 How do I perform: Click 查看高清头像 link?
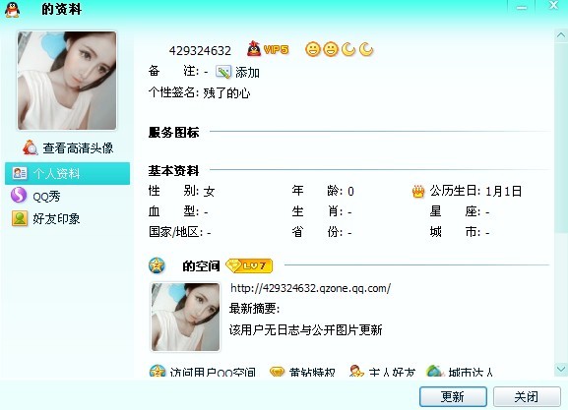pyautogui.click(x=68, y=148)
